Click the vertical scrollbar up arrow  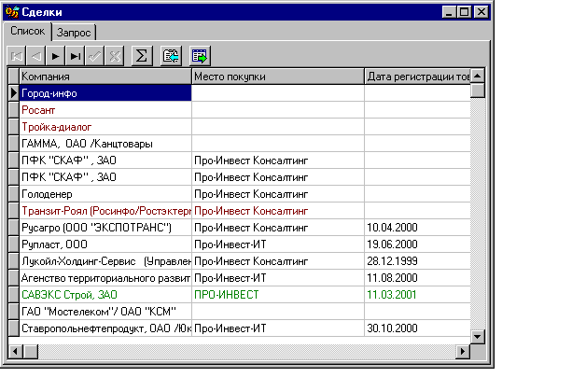pos(477,76)
